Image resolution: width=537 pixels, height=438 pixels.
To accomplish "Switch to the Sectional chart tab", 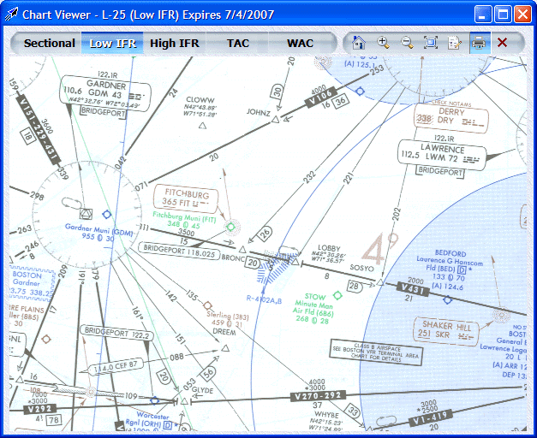I will coord(50,43).
